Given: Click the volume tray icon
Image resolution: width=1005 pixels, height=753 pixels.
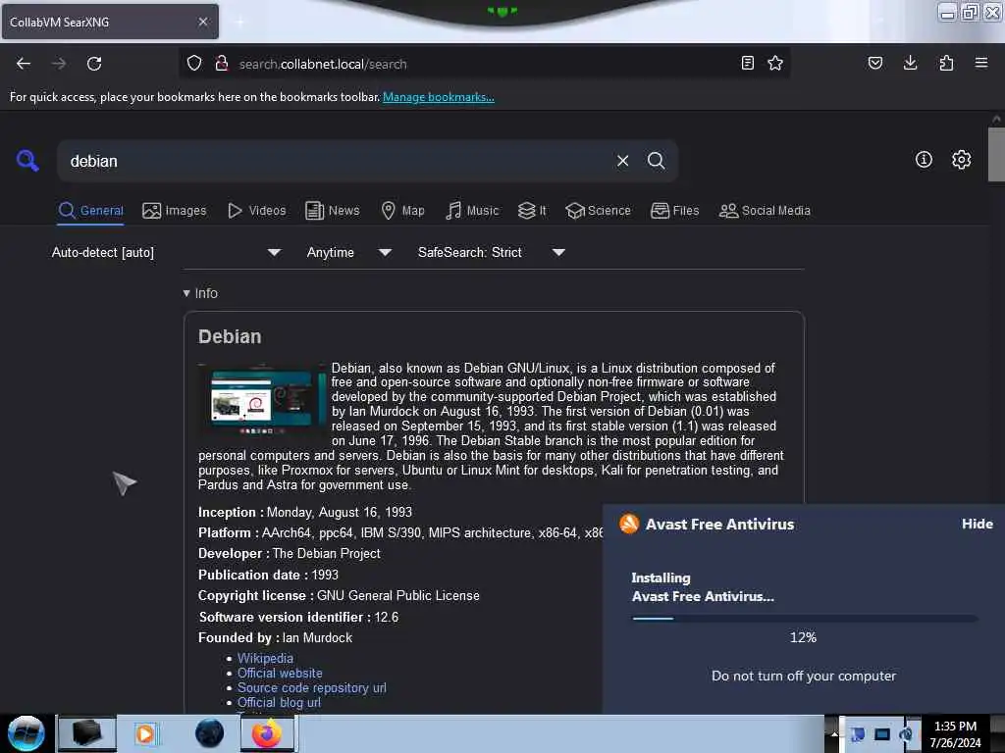Looking at the screenshot, I should (x=906, y=733).
